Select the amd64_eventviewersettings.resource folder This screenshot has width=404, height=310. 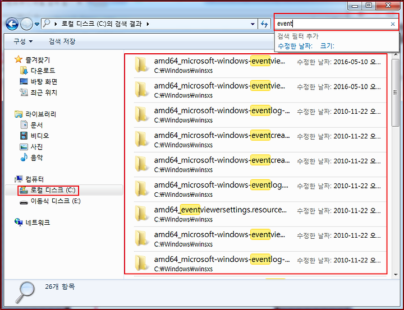(x=260, y=214)
